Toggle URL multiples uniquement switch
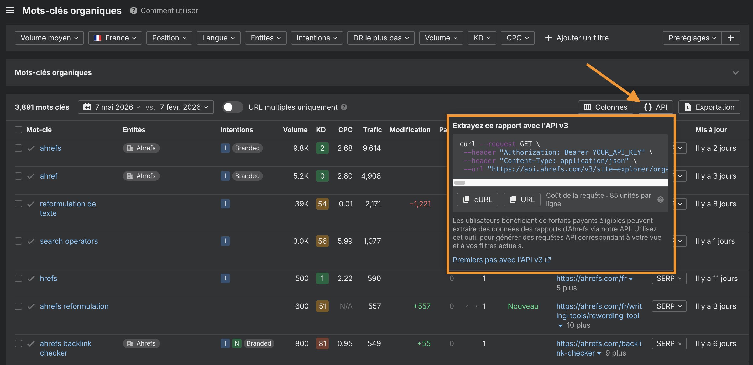The width and height of the screenshot is (753, 365). tap(233, 107)
